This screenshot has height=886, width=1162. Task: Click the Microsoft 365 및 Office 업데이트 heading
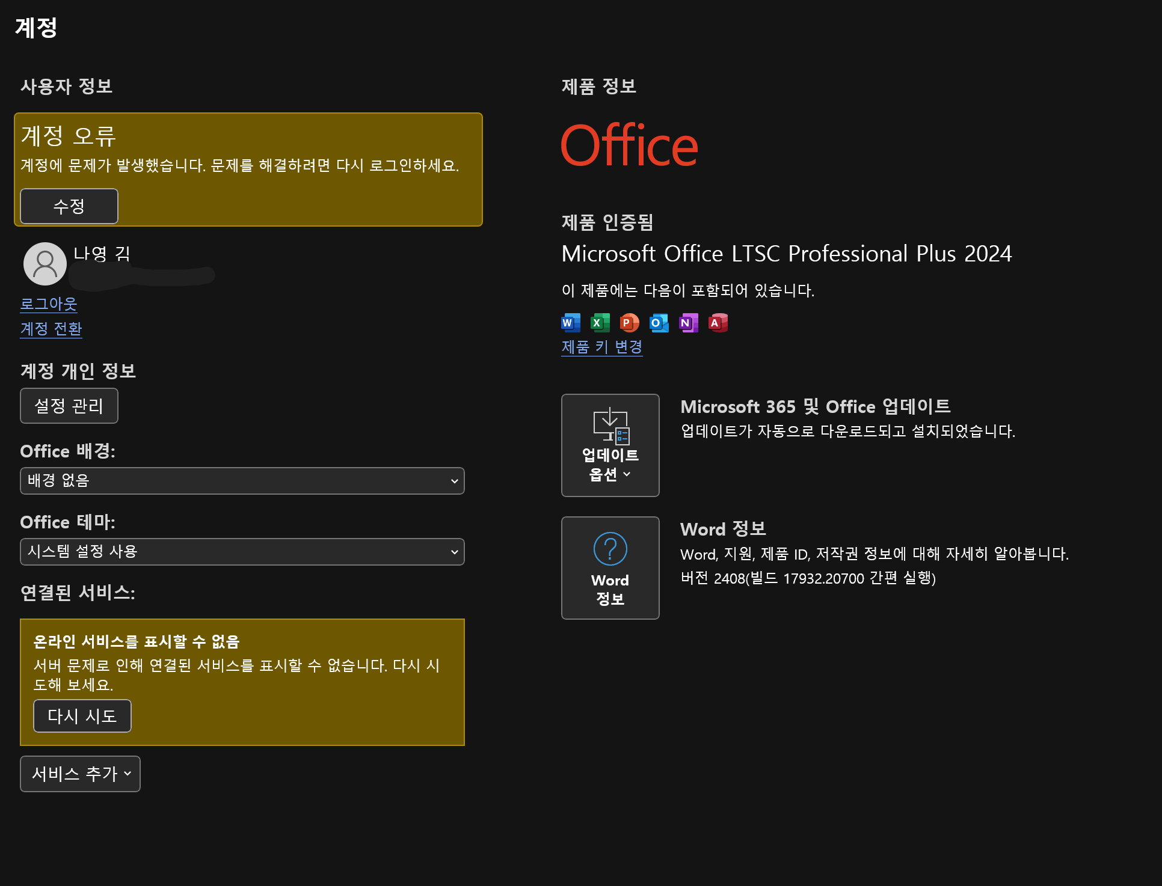coord(816,406)
